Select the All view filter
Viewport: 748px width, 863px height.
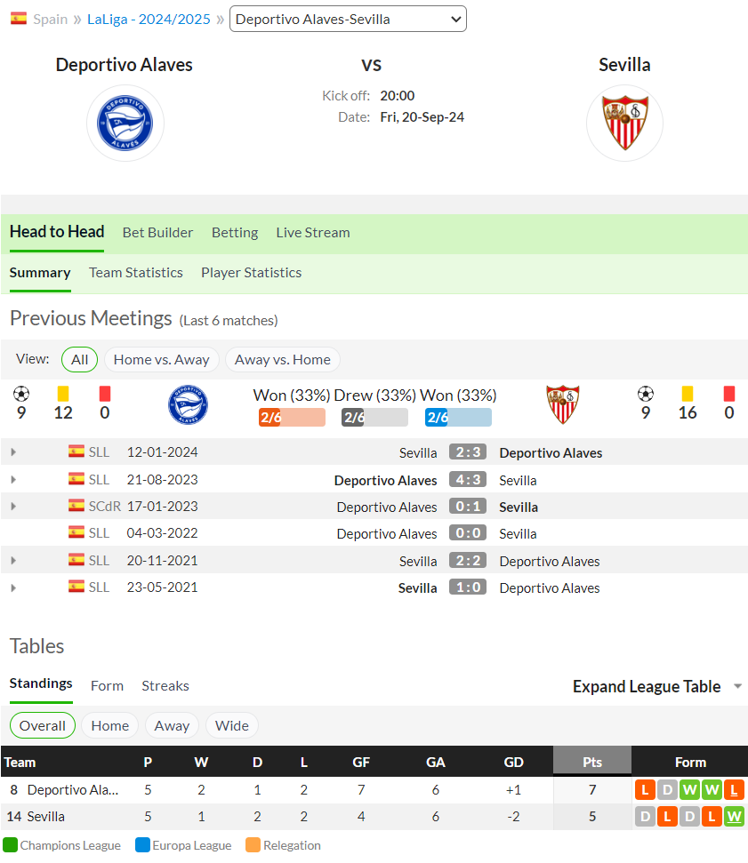(80, 359)
